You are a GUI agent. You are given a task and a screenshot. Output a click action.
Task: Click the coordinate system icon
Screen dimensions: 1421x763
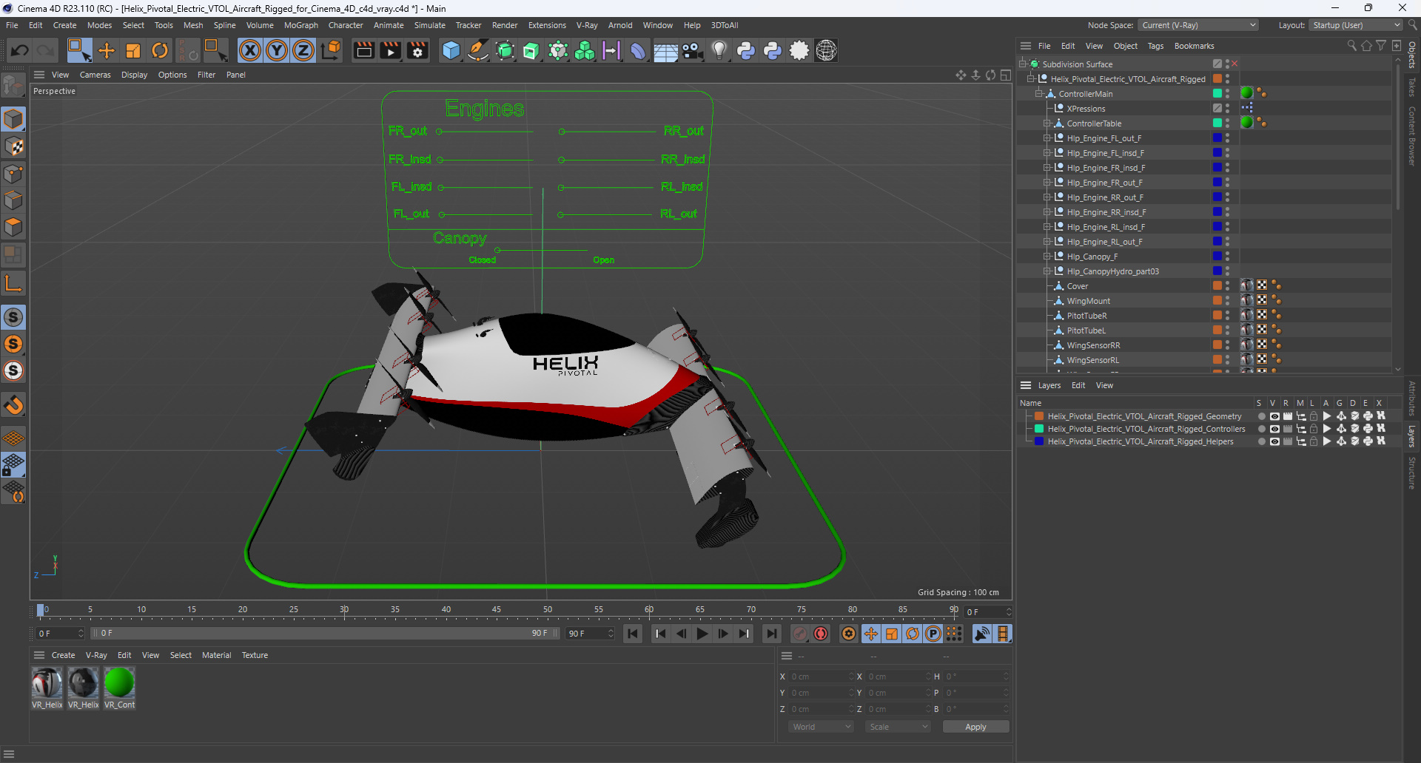[x=332, y=50]
